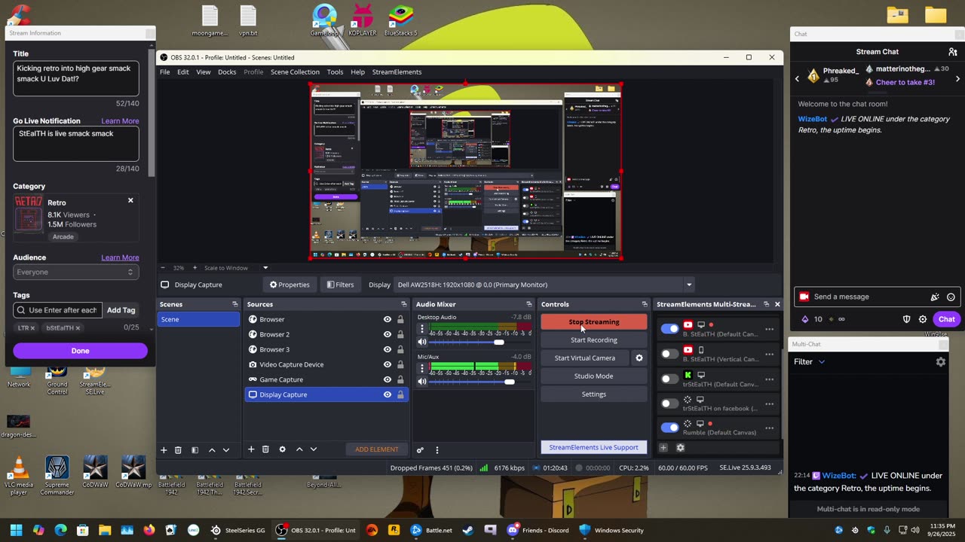The height and width of the screenshot is (542, 965).
Task: Enable the trStEalTH on facebook stream toggle
Action: 669,403
